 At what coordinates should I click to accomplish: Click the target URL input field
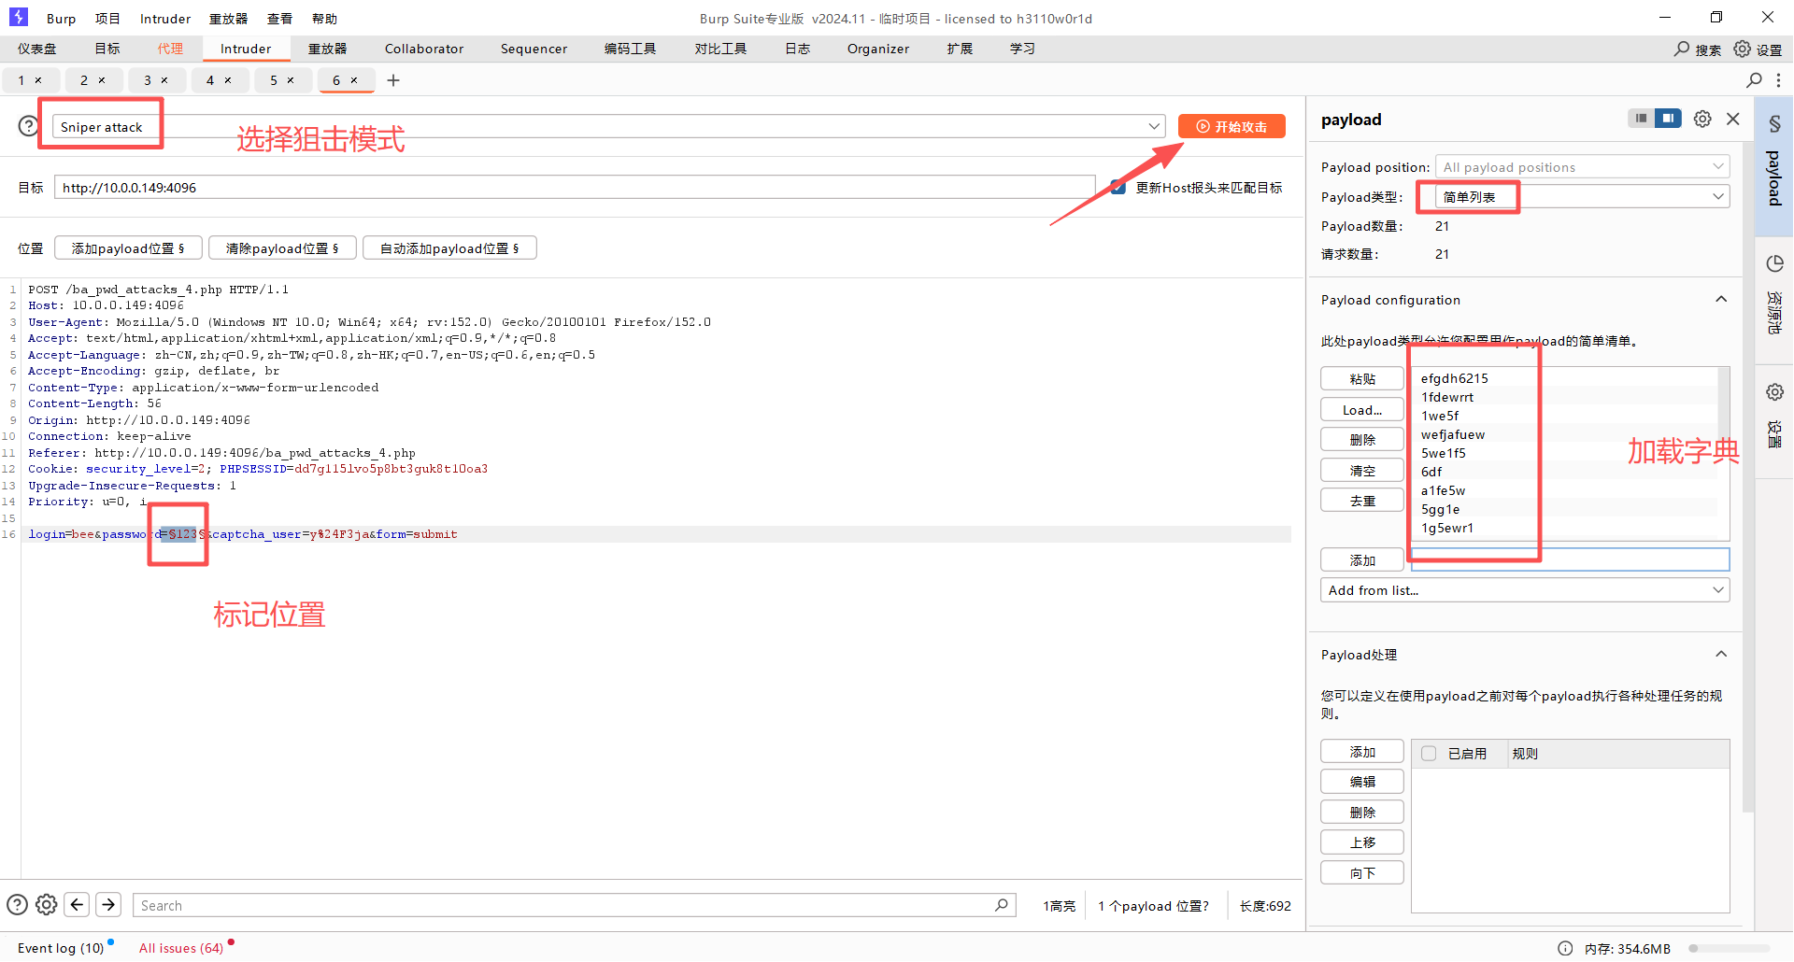click(575, 188)
